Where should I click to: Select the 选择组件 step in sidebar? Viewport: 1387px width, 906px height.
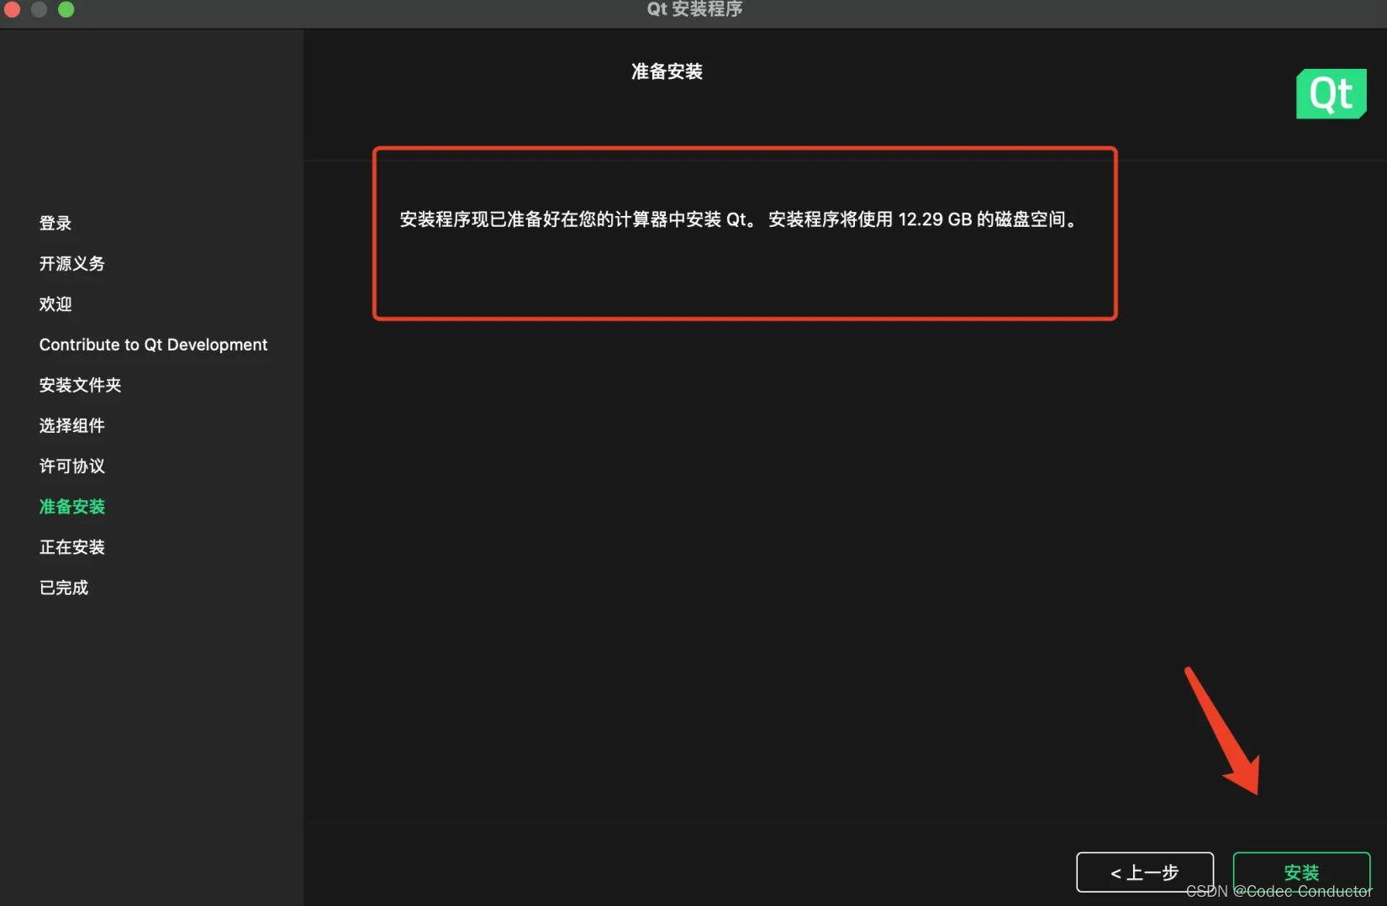click(x=71, y=425)
